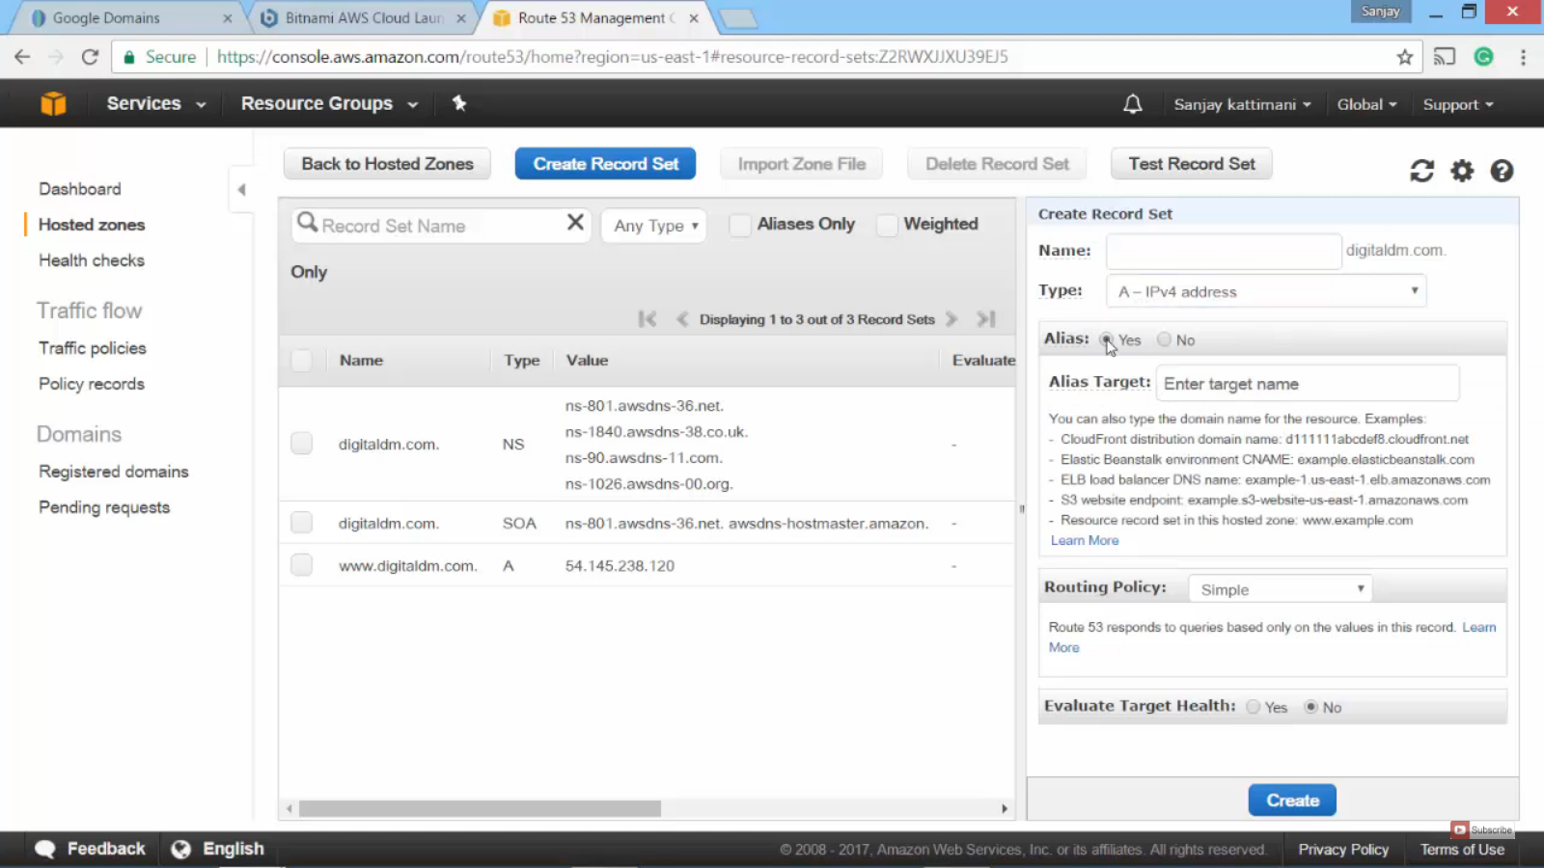Reload the page in the browser
This screenshot has width=1544, height=868.
(90, 57)
